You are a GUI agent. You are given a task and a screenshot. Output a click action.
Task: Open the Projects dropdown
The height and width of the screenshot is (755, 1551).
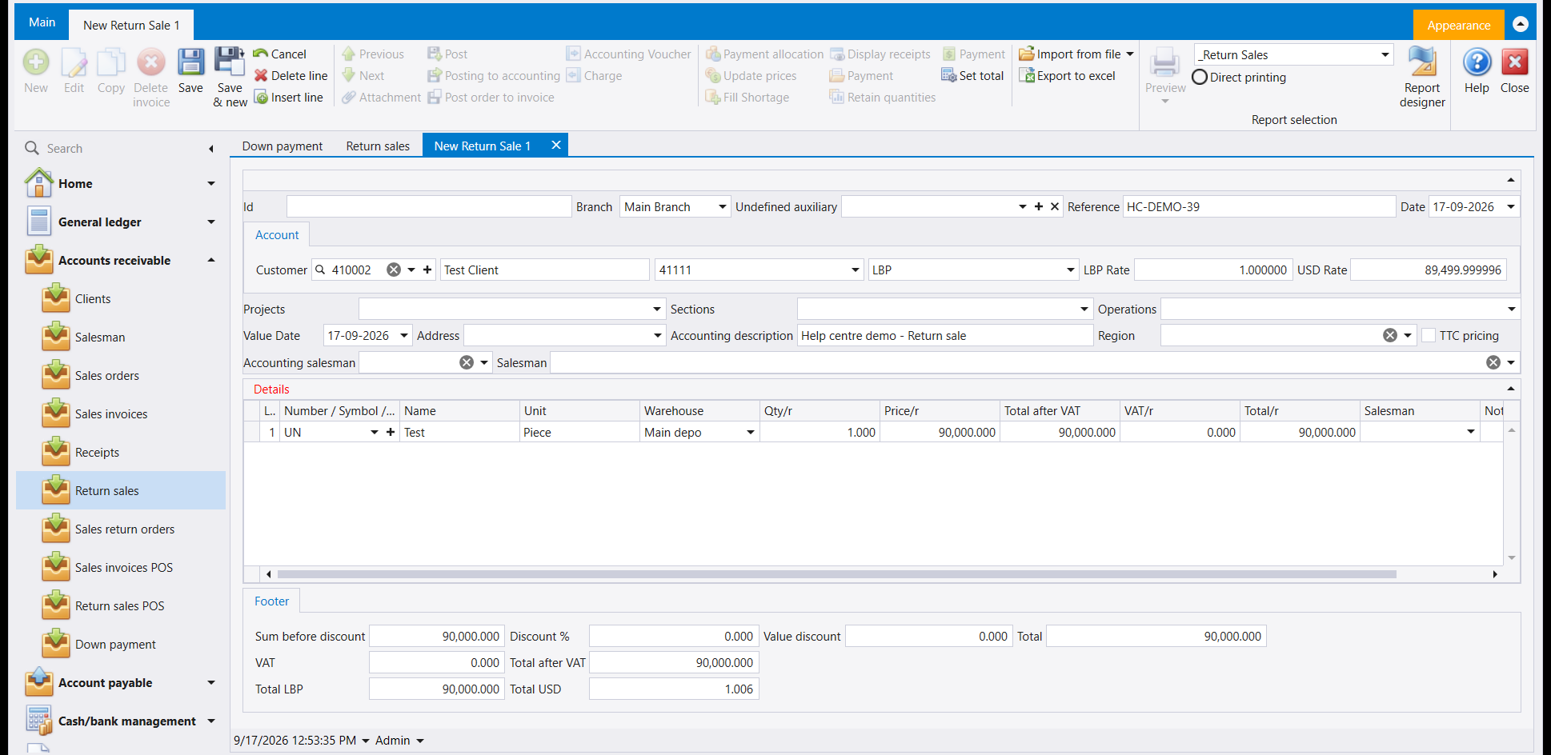tap(657, 310)
